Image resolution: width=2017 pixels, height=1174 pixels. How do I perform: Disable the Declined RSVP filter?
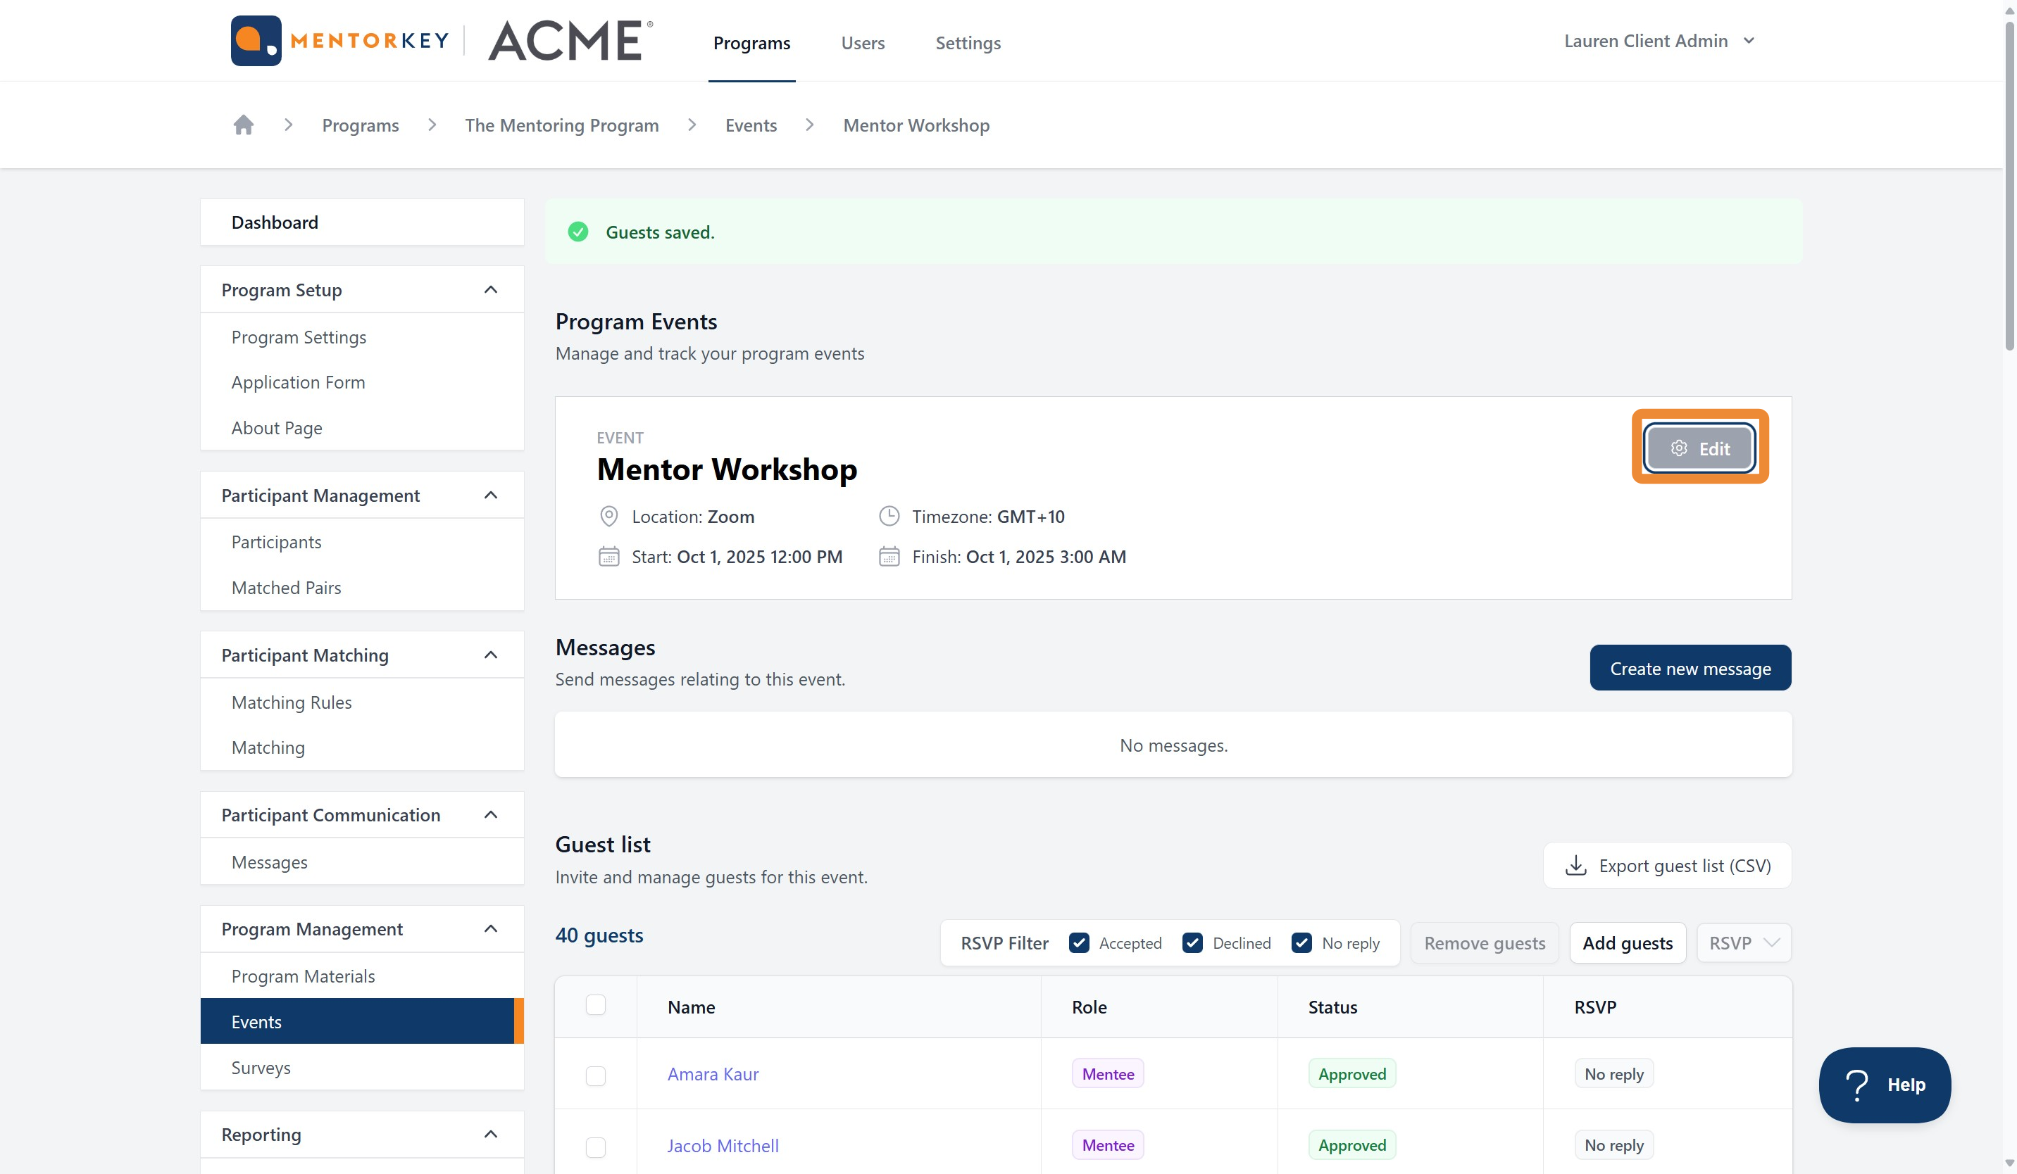[1192, 943]
